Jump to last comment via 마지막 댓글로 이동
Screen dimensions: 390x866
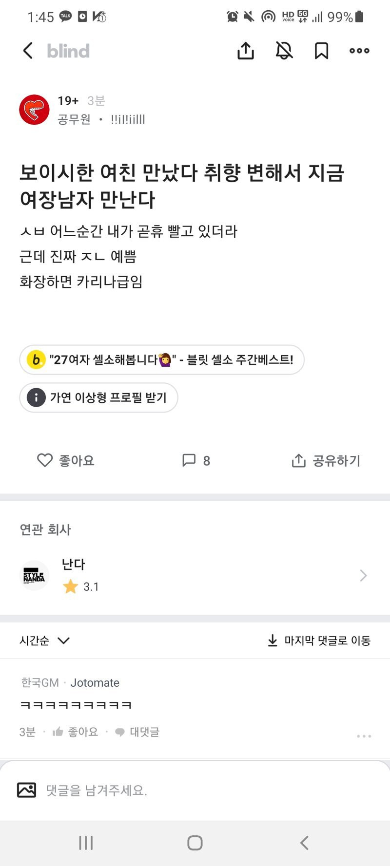click(x=319, y=640)
